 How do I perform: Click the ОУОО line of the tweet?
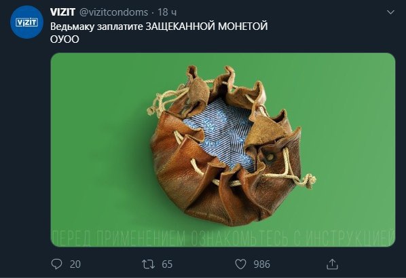(x=64, y=39)
